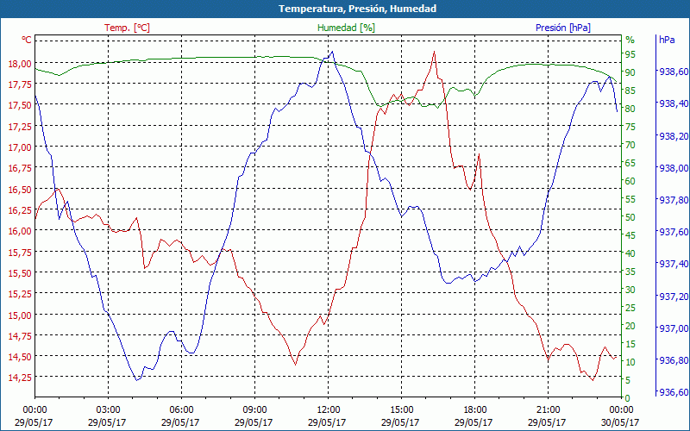This screenshot has width=690, height=431.
Task: Select the blue Presión [hPa] legend label
Action: pos(563,28)
